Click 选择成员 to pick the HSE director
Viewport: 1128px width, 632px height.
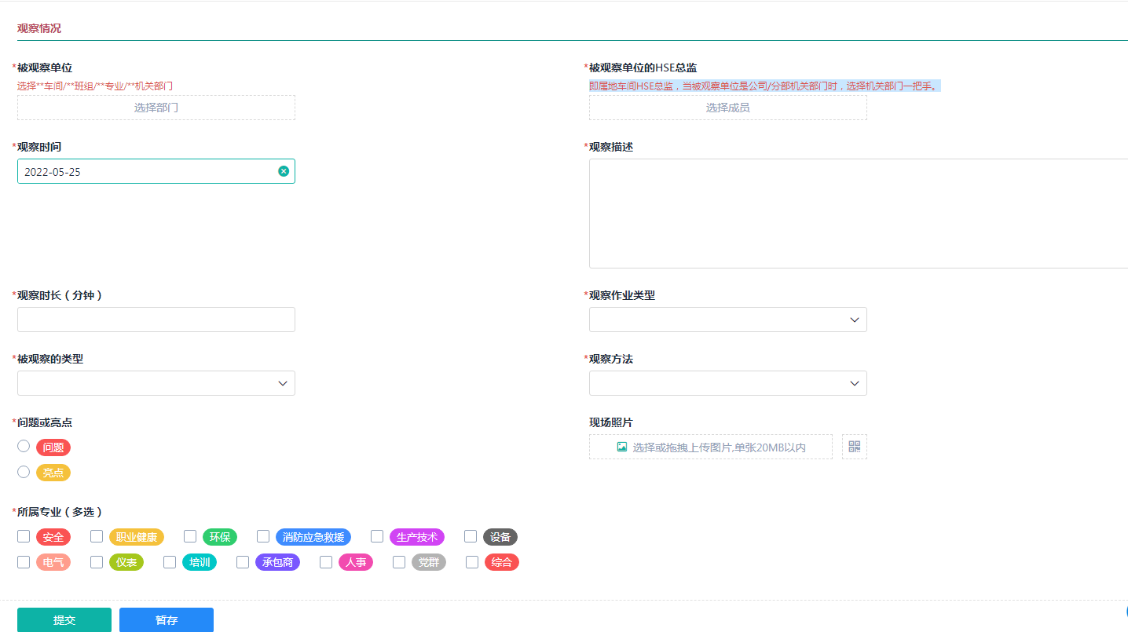pos(727,108)
